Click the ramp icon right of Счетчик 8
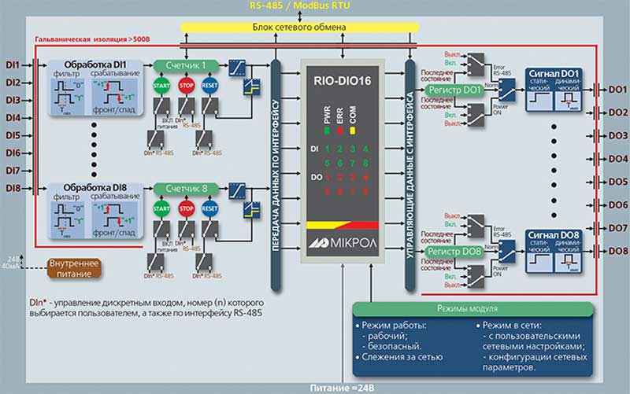Viewport: 630px width, 394px height. tap(237, 191)
